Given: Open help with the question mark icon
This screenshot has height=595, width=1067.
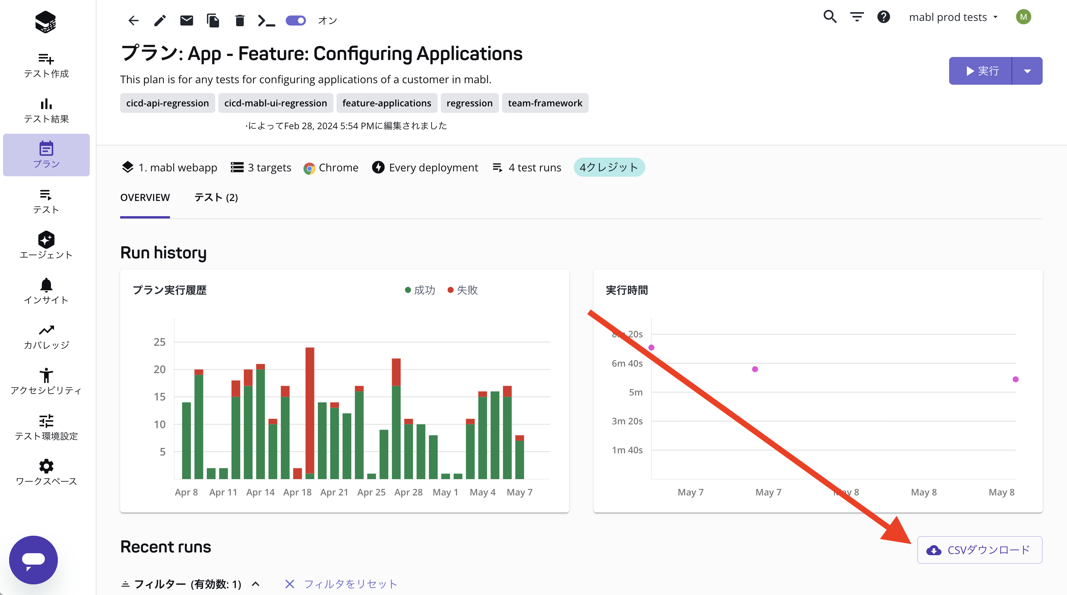Looking at the screenshot, I should (883, 17).
